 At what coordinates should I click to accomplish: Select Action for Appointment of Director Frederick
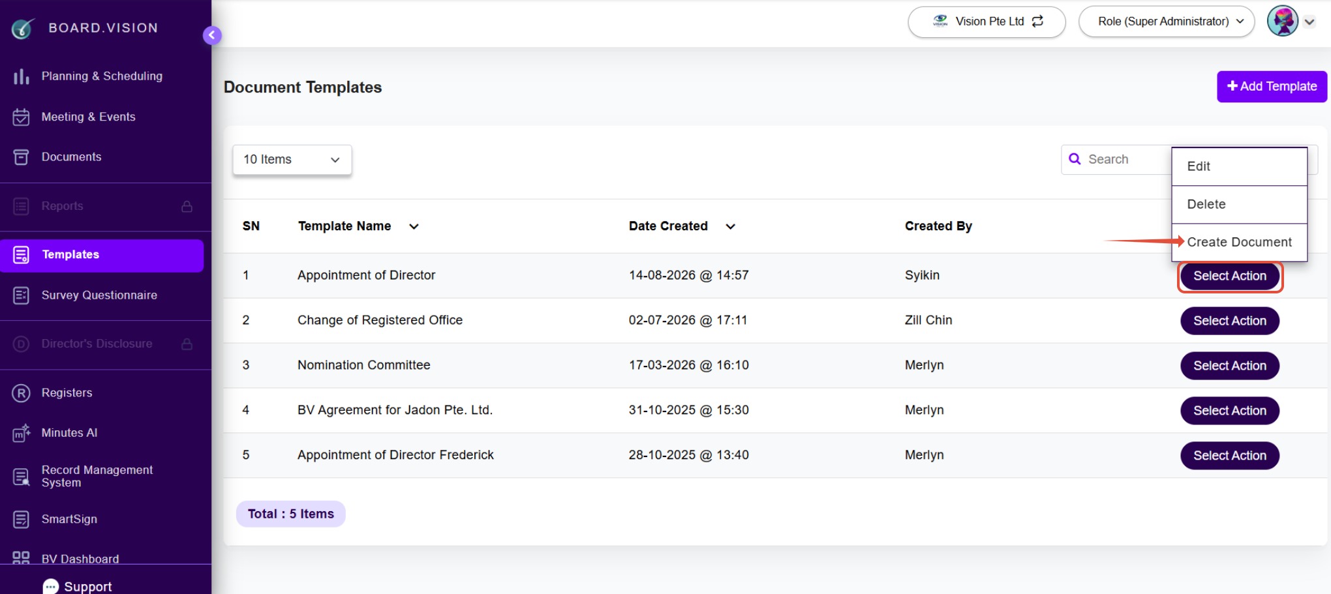(x=1229, y=456)
